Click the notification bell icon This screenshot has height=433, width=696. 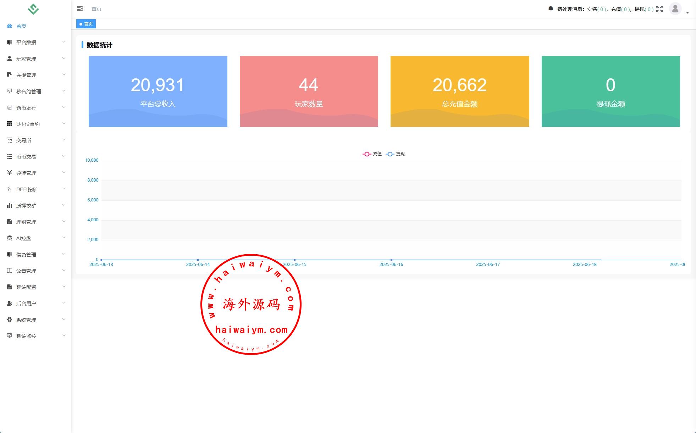(550, 9)
